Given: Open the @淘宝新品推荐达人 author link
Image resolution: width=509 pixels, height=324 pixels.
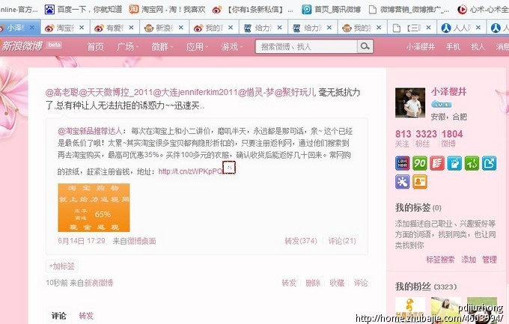Looking at the screenshot, I should tap(90, 131).
